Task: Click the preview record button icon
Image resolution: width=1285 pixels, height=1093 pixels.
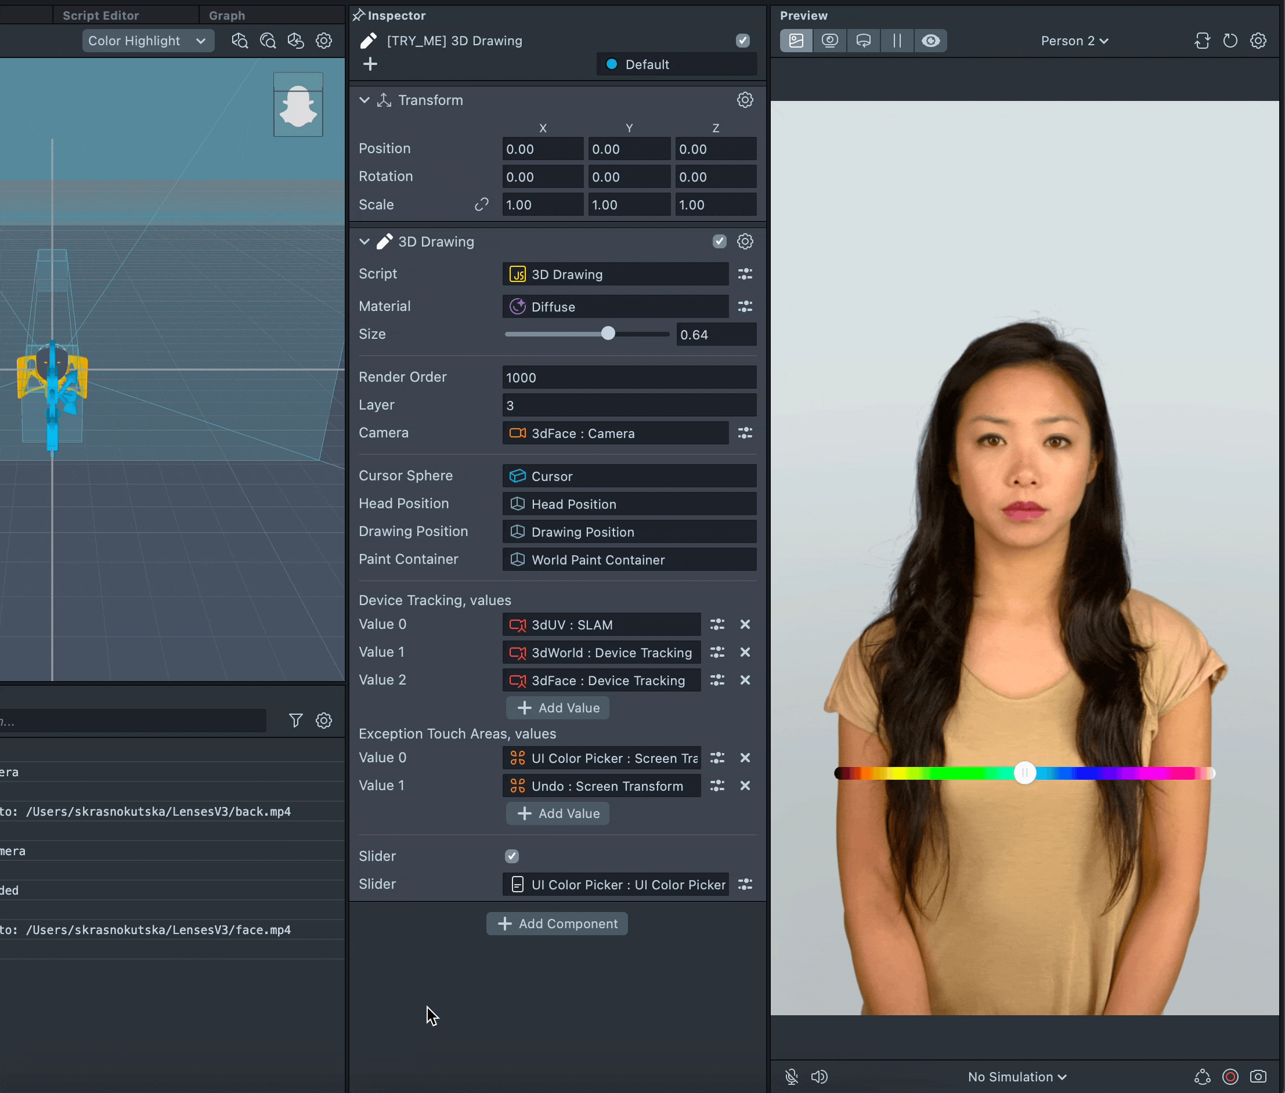Action: (x=1230, y=1077)
